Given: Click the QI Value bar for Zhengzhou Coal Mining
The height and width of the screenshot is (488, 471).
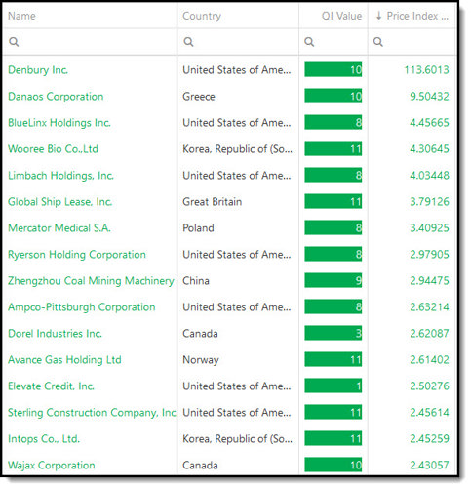Looking at the screenshot, I should [x=334, y=280].
